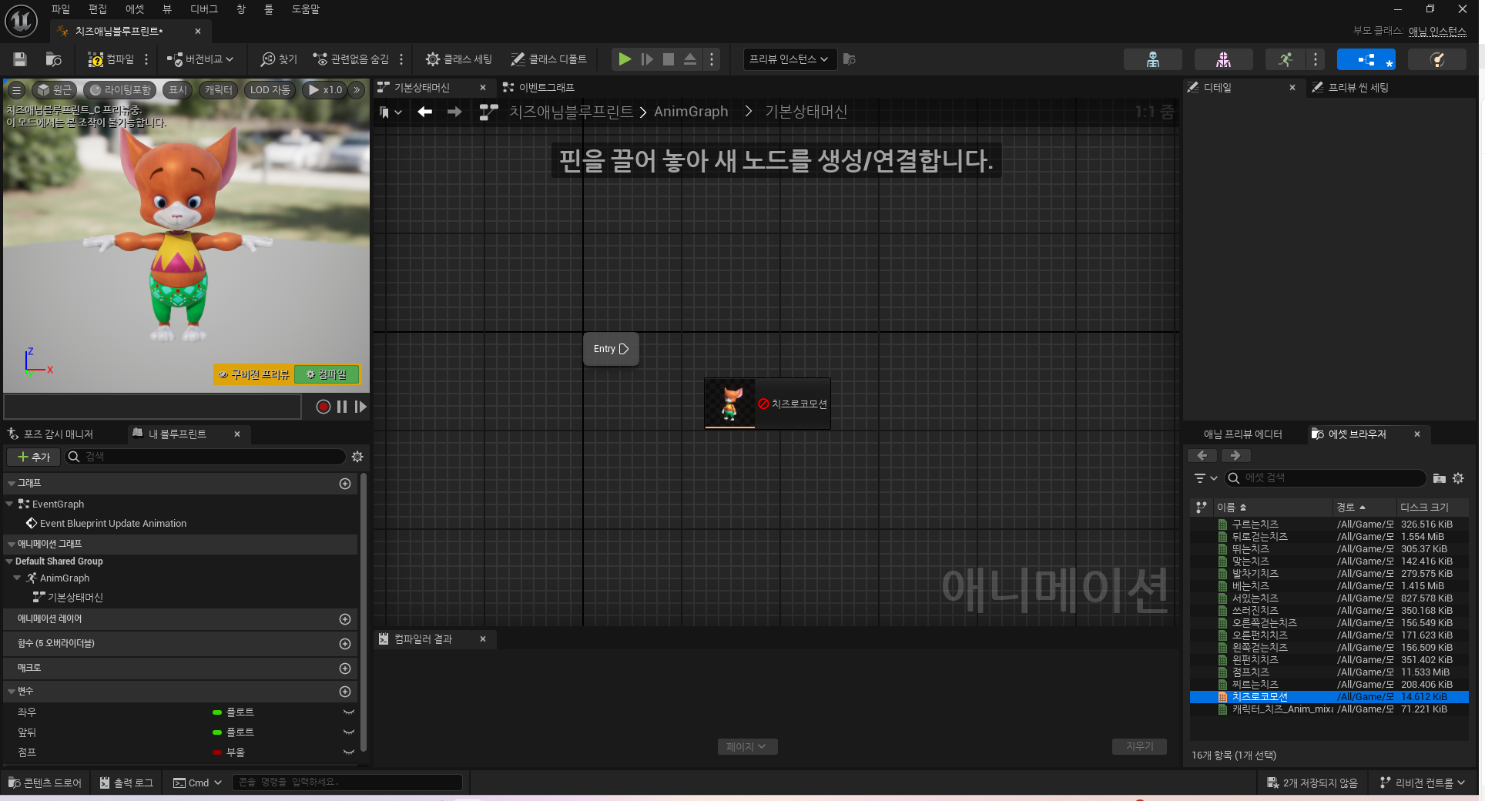Collapse the AnimGraph tree node
Viewport: 1485px width, 801px height.
click(17, 578)
